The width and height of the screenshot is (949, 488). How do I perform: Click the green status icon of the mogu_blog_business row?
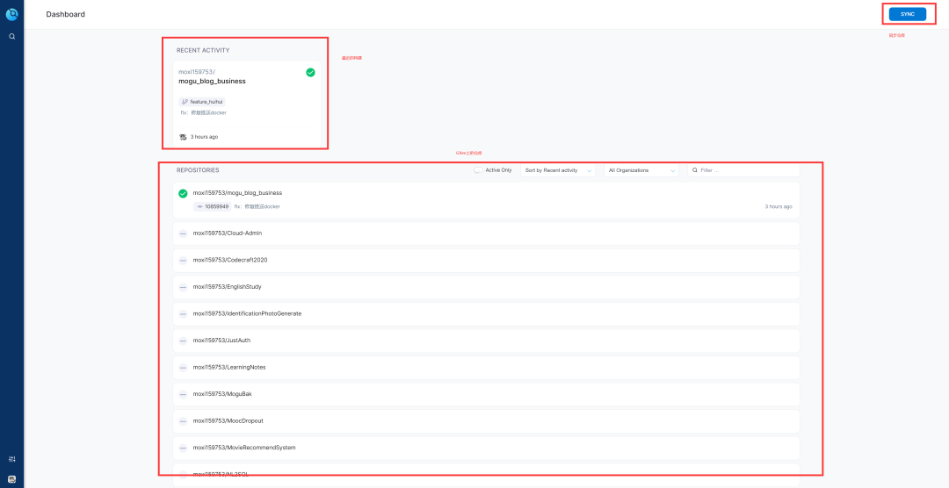183,193
